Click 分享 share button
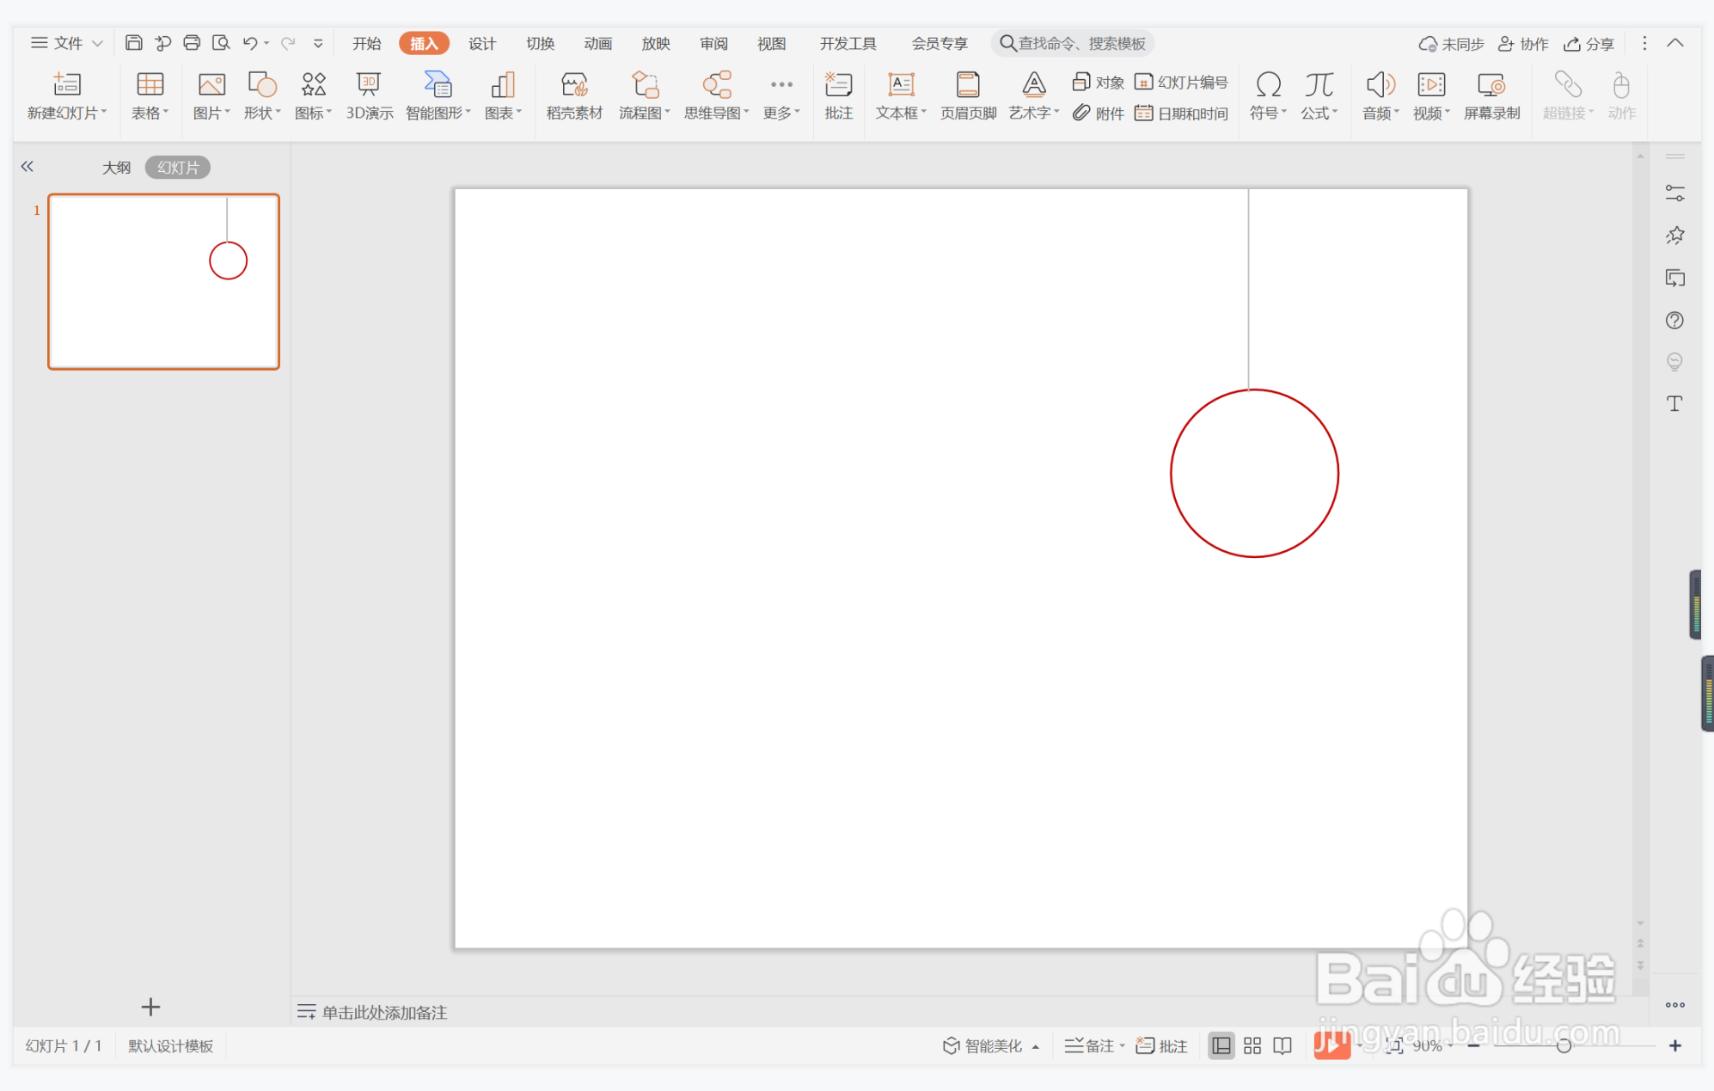The image size is (1714, 1091). click(1589, 44)
